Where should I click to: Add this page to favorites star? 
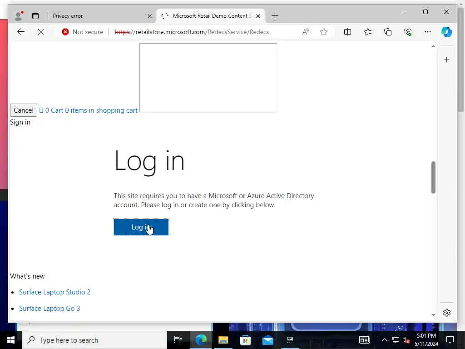pos(323,32)
